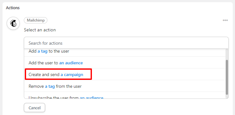This screenshot has width=235, height=115.
Task: Open the three-dot options menu
Action: pos(225,20)
